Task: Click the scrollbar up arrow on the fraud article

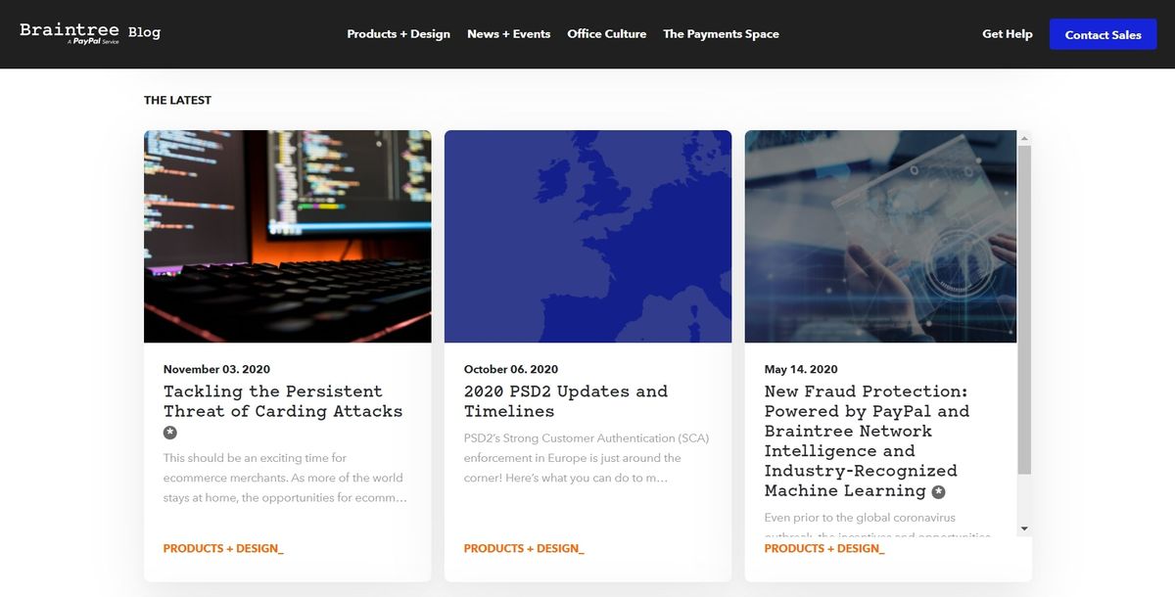Action: (x=1022, y=136)
